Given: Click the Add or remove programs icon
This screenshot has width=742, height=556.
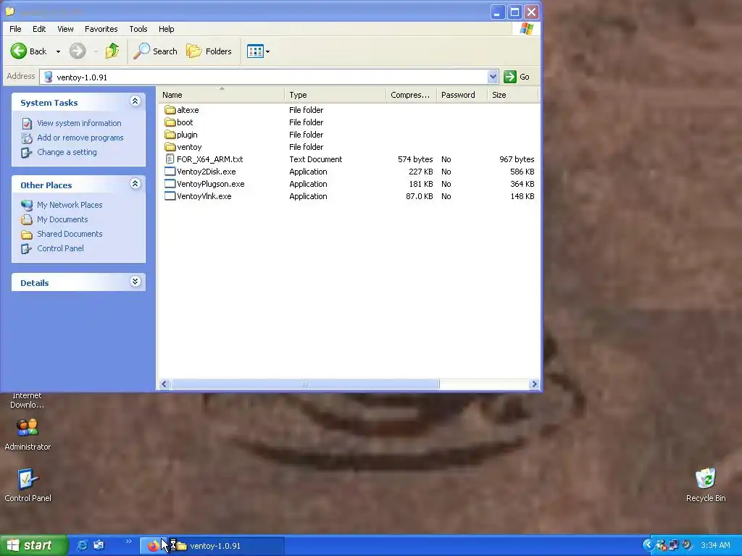Looking at the screenshot, I should click(27, 138).
